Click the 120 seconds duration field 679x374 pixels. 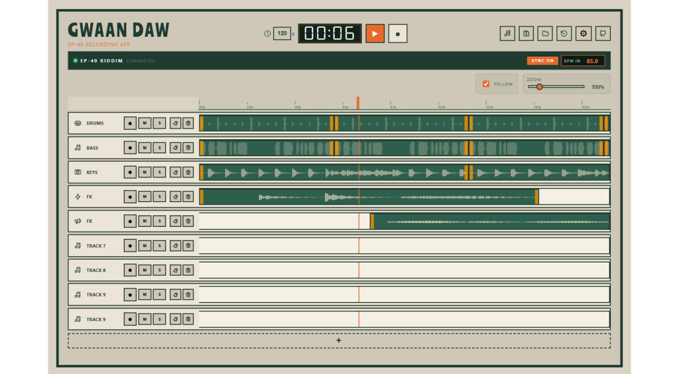pos(282,33)
